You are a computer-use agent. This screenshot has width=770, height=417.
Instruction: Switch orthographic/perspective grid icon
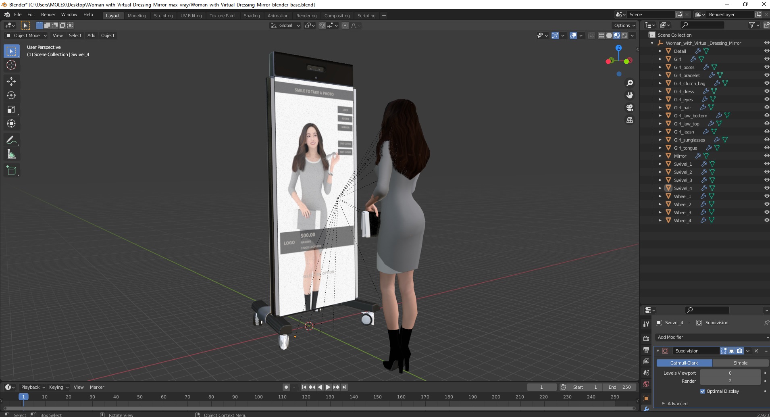(629, 120)
